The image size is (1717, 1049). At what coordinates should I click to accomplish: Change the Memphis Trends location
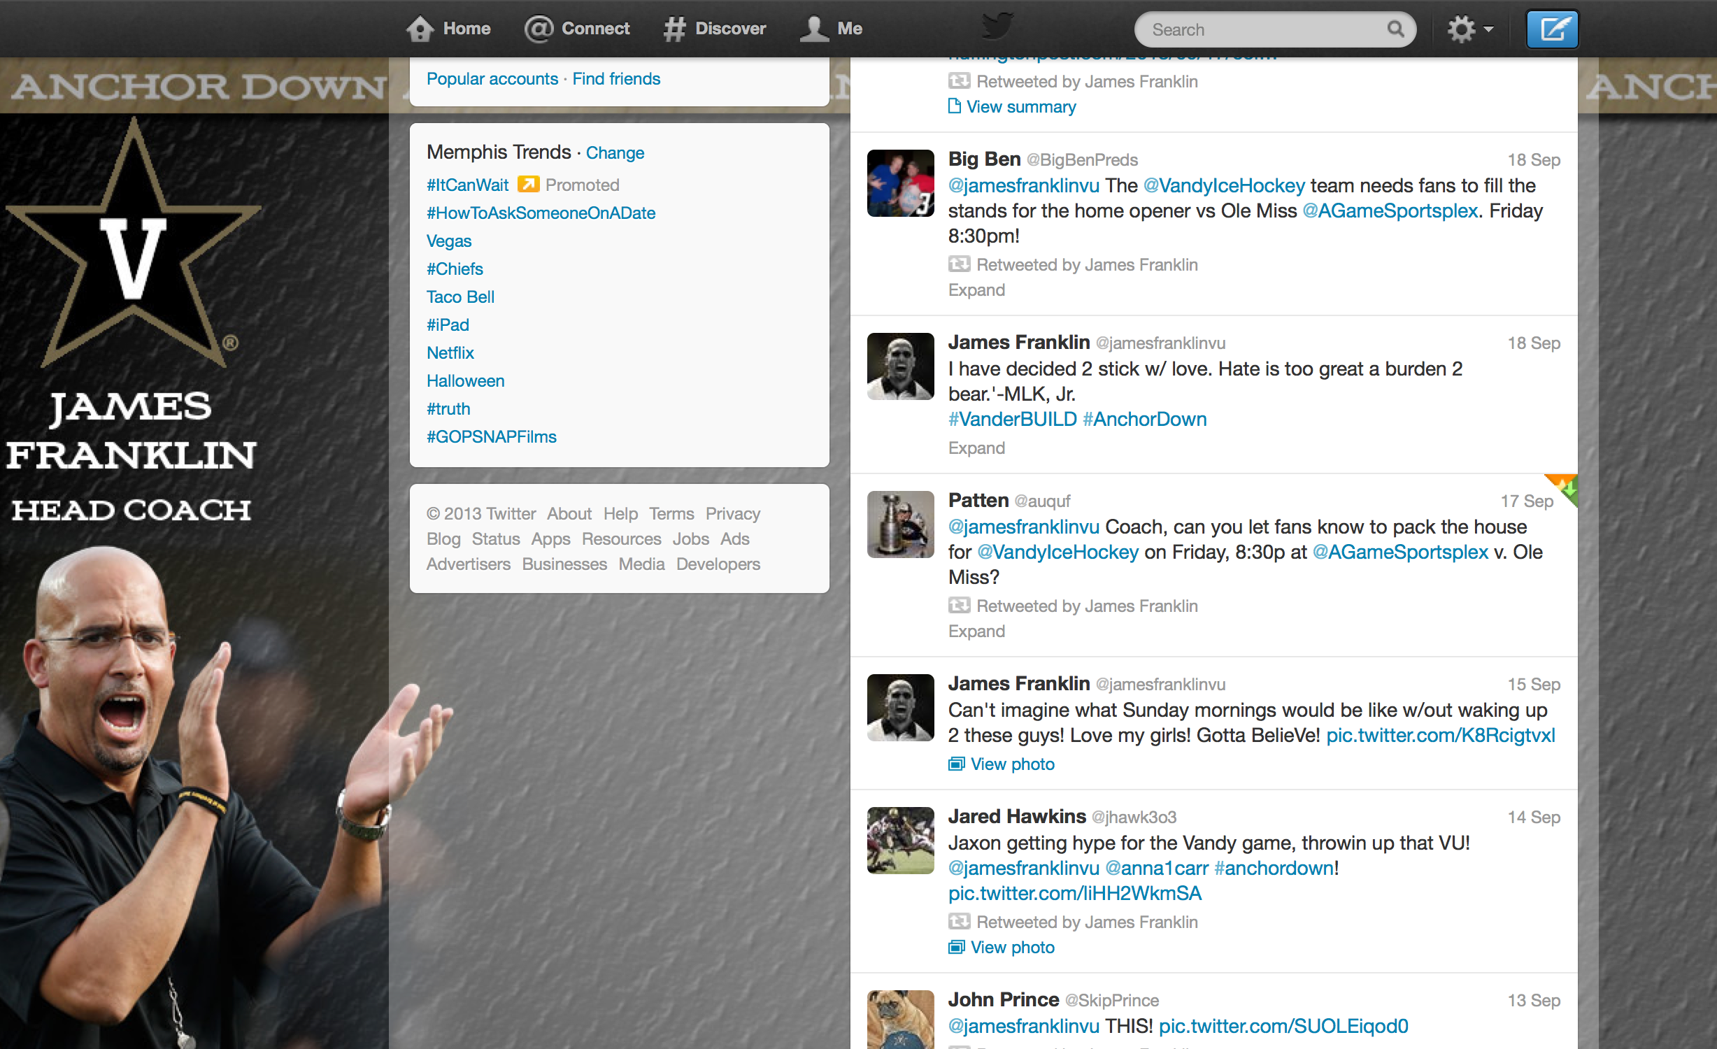click(x=615, y=153)
